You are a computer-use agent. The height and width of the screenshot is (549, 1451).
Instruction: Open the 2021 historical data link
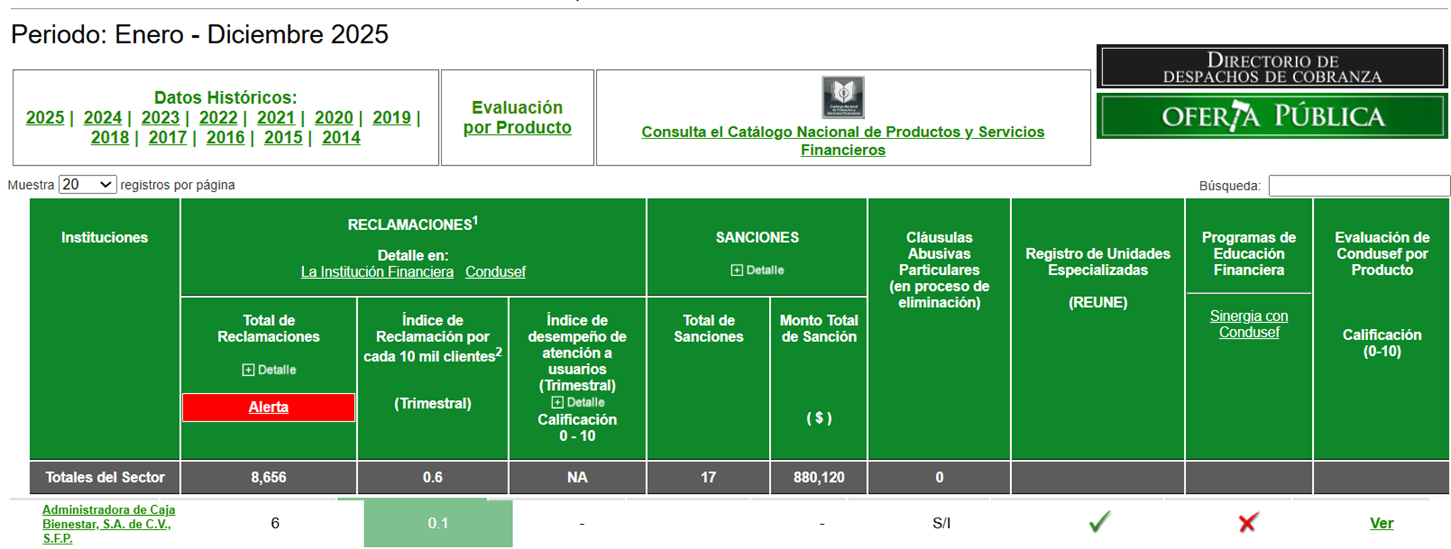point(276,118)
